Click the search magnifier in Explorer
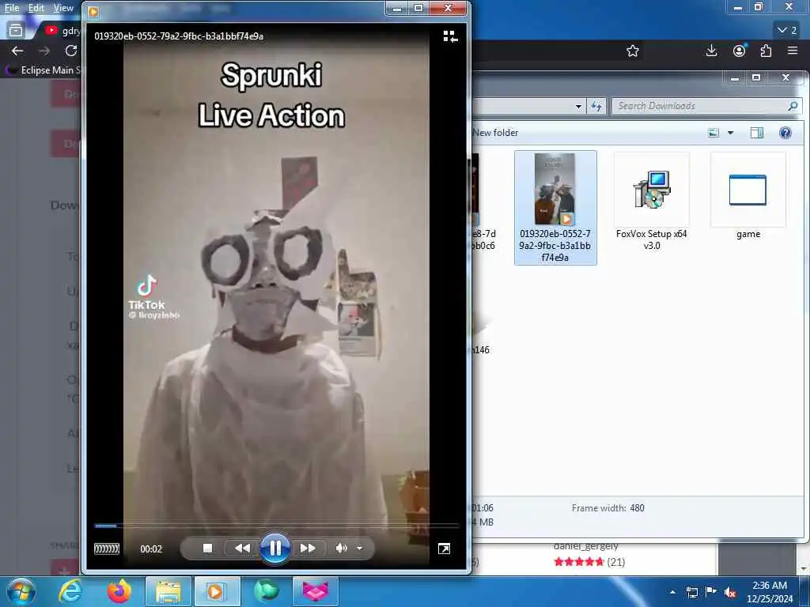This screenshot has width=810, height=607. point(793,106)
